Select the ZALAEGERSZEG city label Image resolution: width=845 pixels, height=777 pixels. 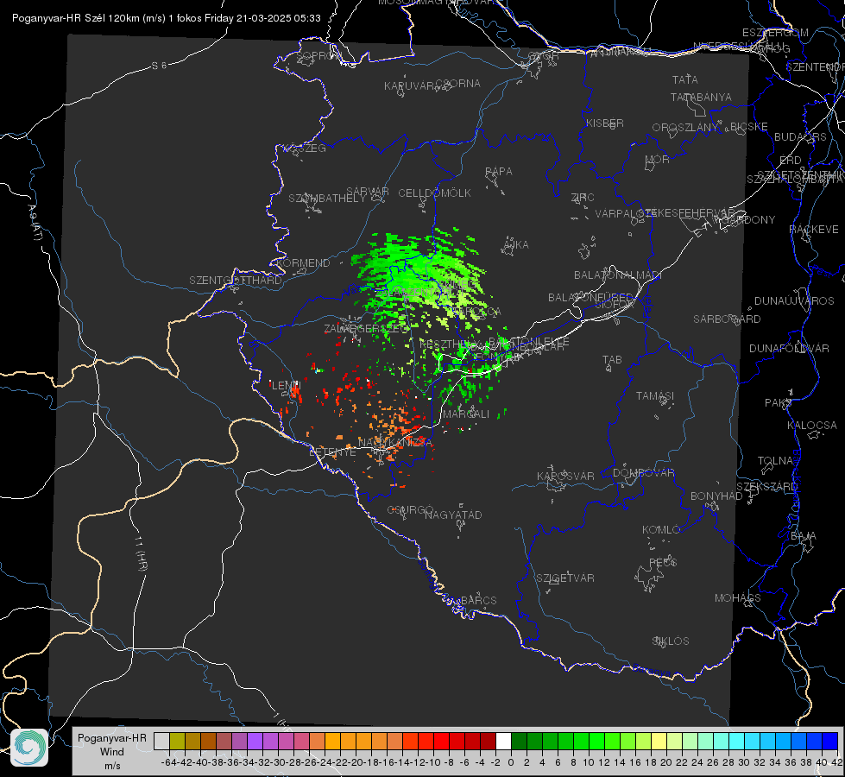367,328
